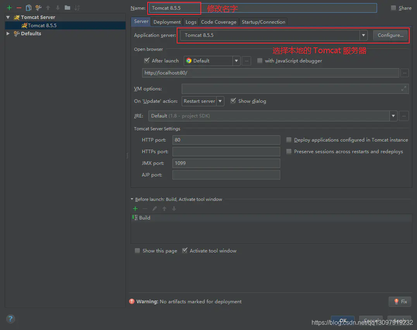Move before launch task down
Screen dimensions: 417x330
[x=174, y=209]
